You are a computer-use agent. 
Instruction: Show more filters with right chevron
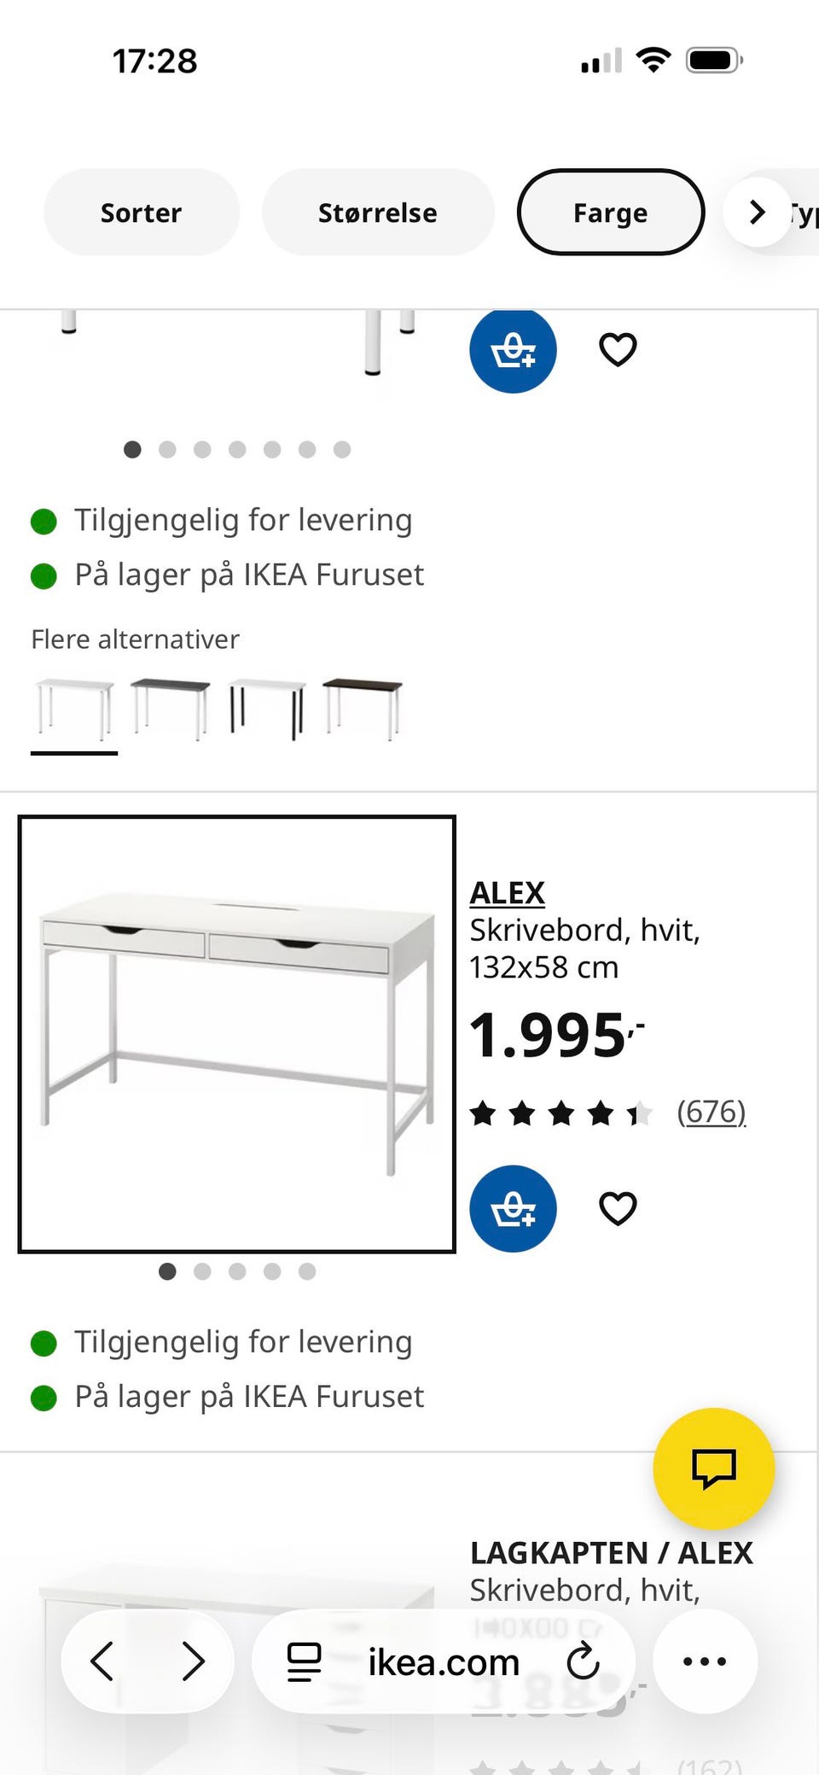758,213
